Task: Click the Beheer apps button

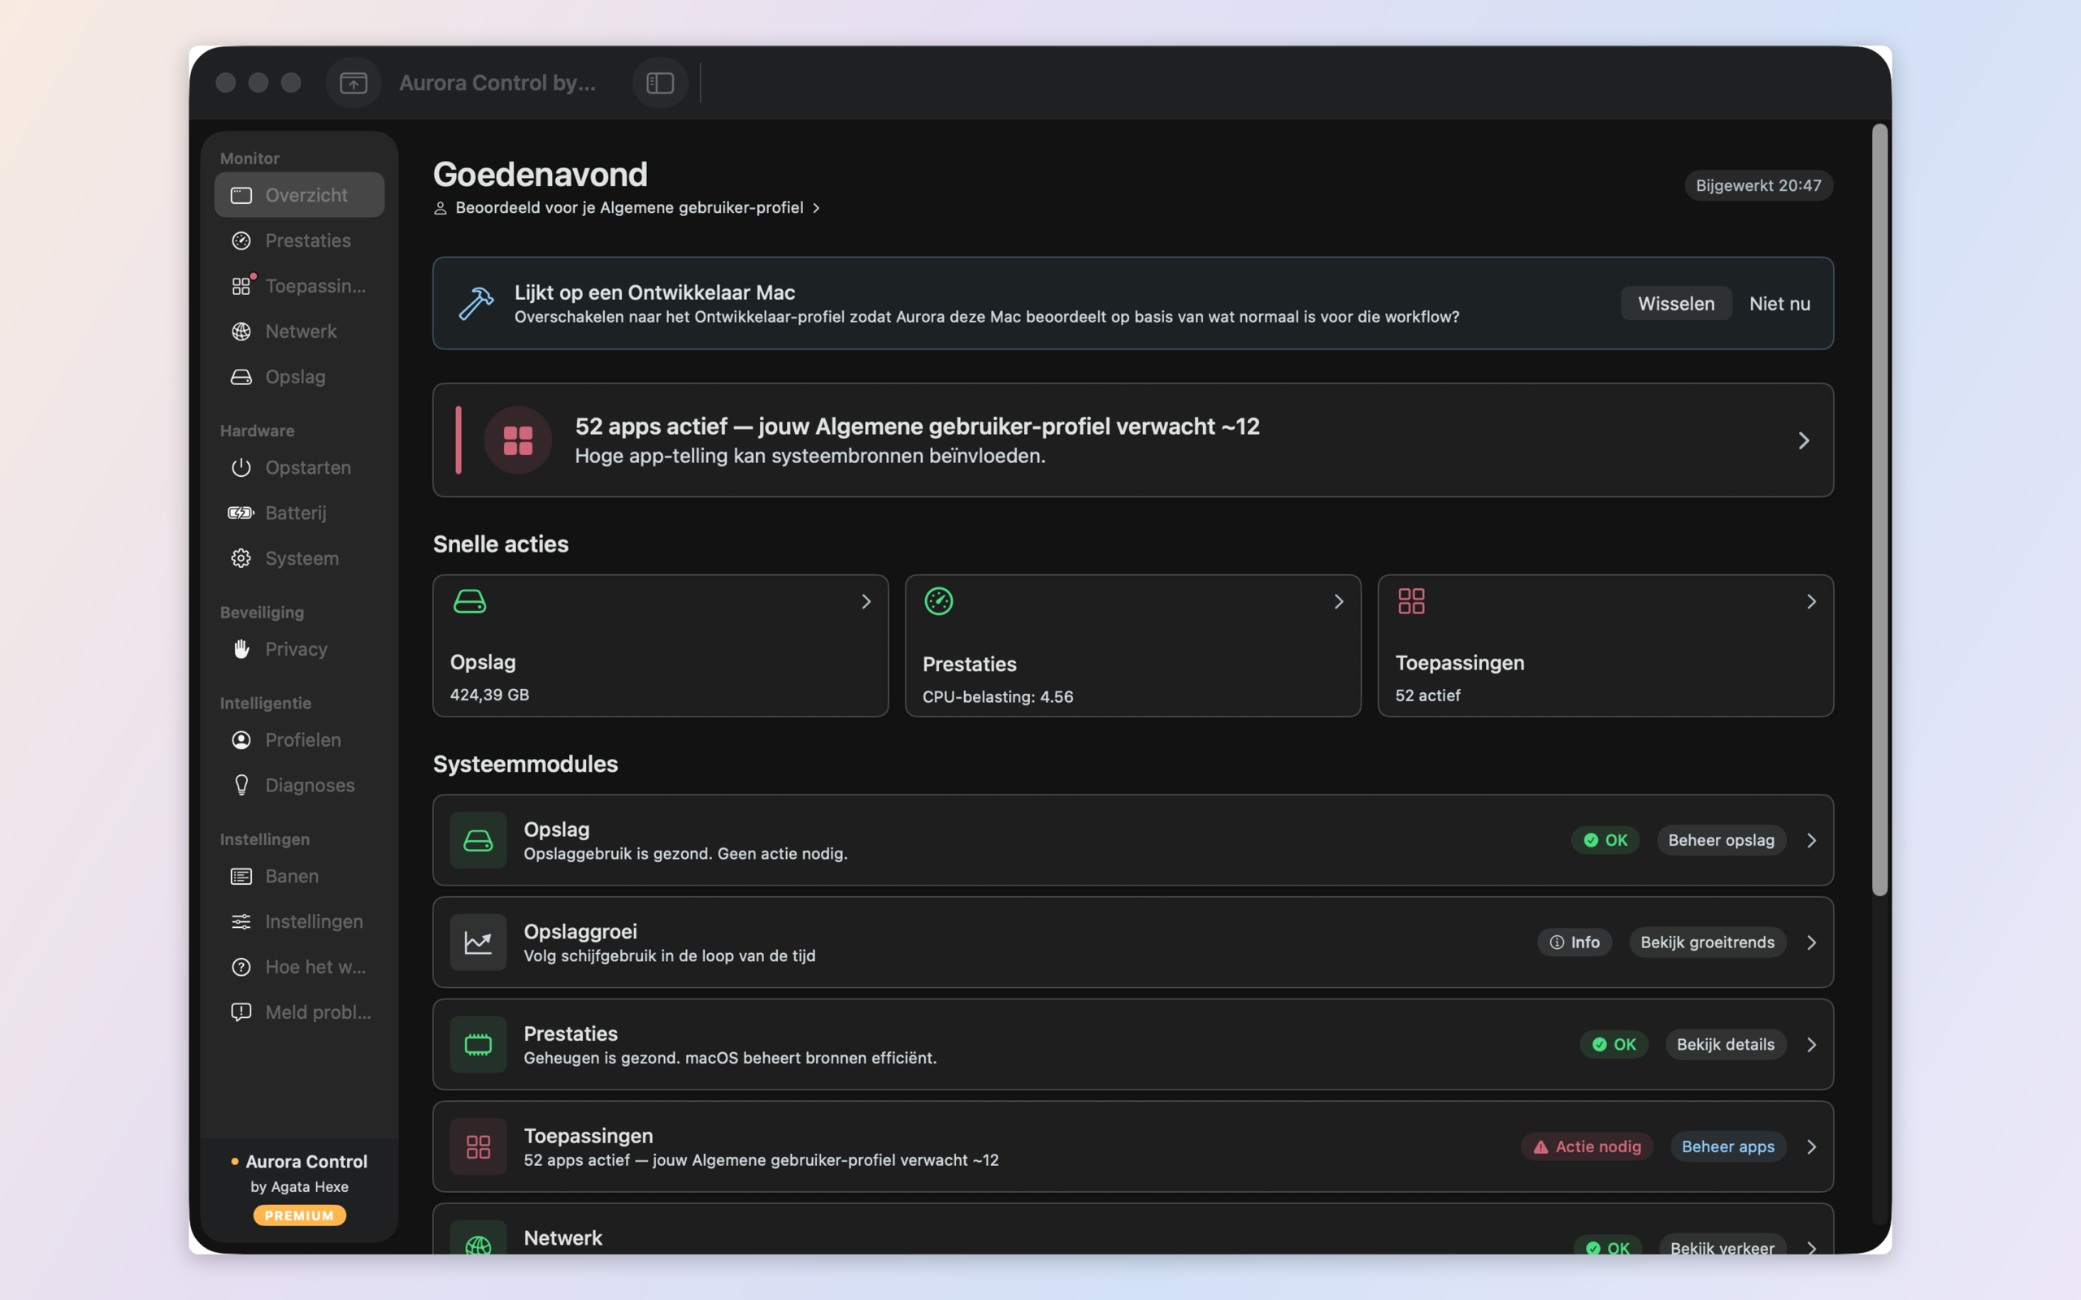Action: click(1727, 1147)
